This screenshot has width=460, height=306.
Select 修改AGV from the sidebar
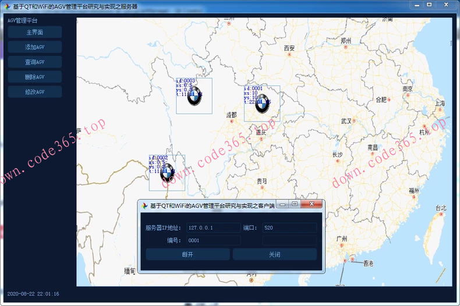coord(35,92)
